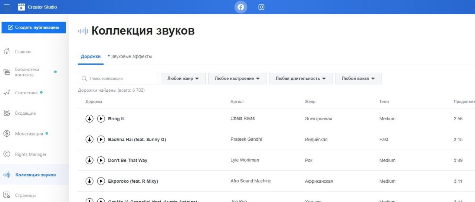Switch to Facebook platform icon
This screenshot has width=475, height=202.
tap(241, 7)
